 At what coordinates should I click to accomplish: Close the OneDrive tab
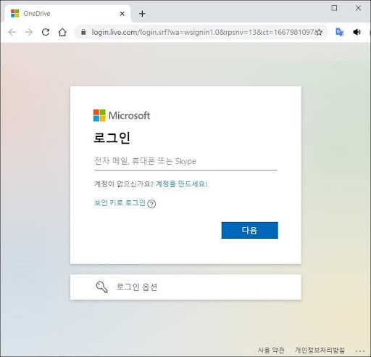(122, 14)
